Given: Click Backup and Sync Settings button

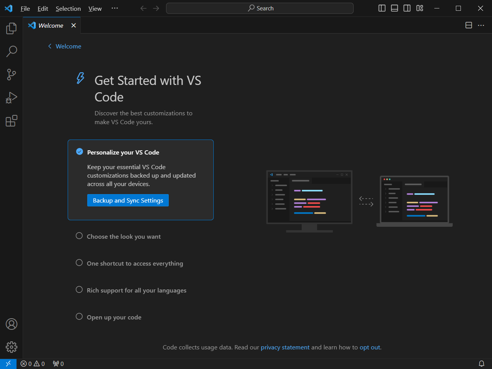Looking at the screenshot, I should (128, 200).
